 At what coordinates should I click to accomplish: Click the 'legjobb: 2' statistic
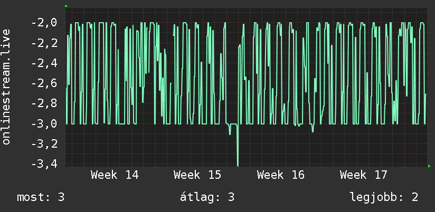point(384,197)
